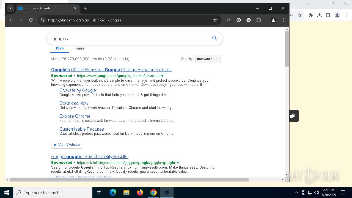Click the star icon in background window
Viewport: 352px width, 198px height.
(x=300, y=15)
